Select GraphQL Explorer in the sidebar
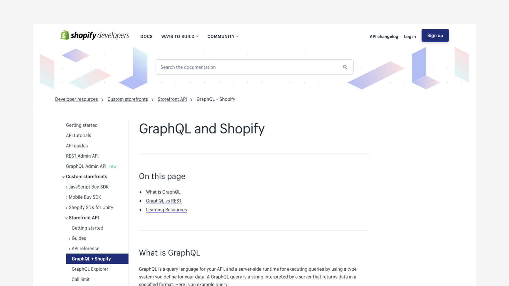 click(x=90, y=269)
